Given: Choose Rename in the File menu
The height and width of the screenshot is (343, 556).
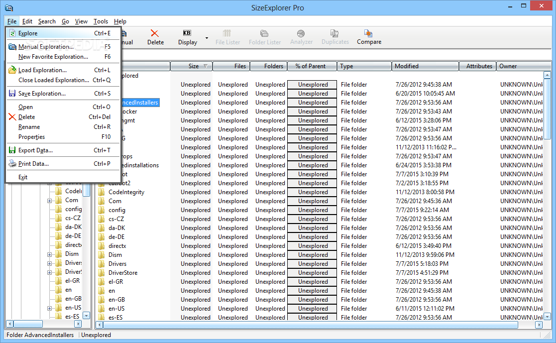Looking at the screenshot, I should [63, 127].
